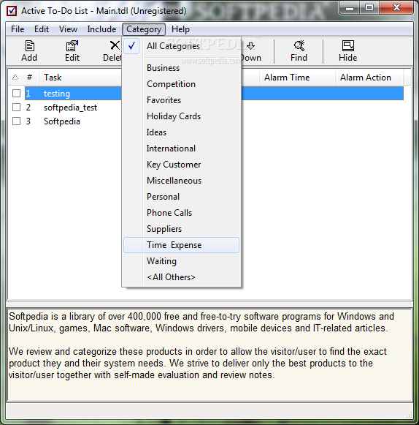This screenshot has width=419, height=425.
Task: Sort by the # column header
Action: pos(29,78)
